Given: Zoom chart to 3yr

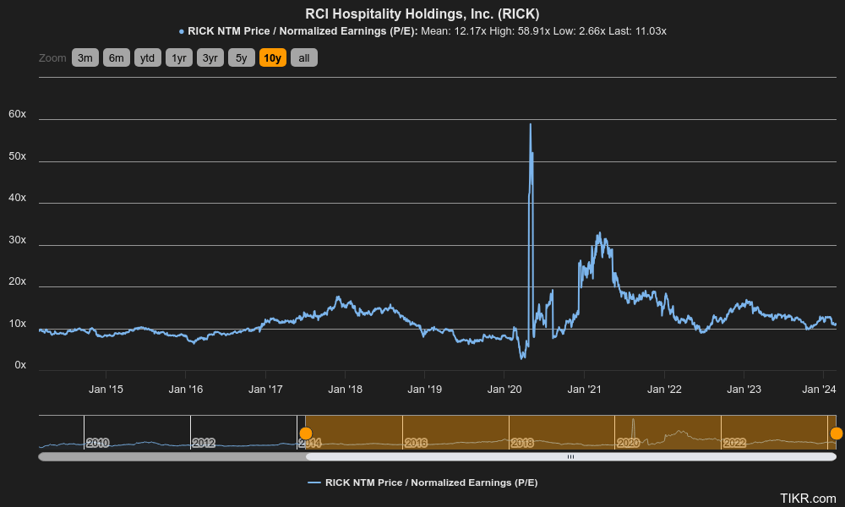Looking at the screenshot, I should [210, 58].
